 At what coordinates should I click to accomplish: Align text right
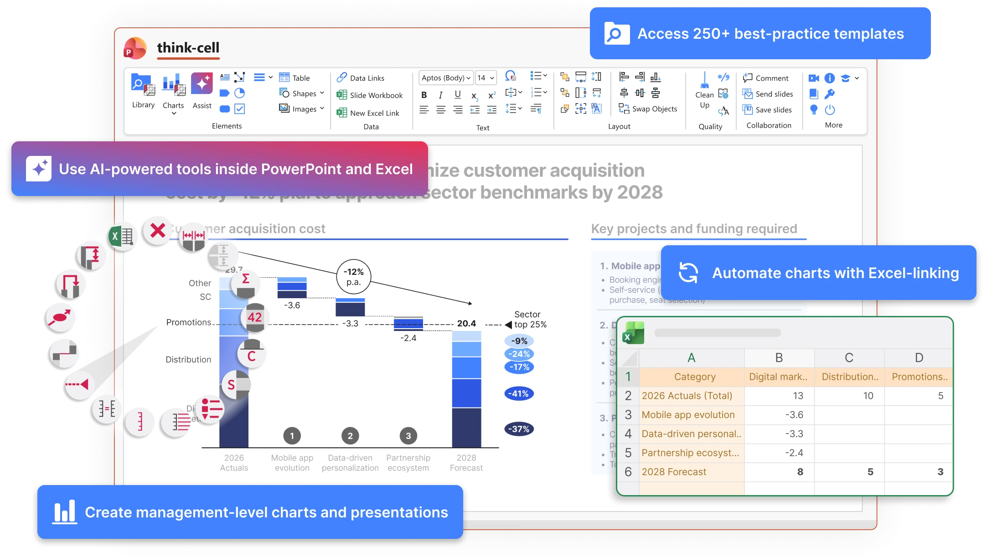click(x=458, y=110)
